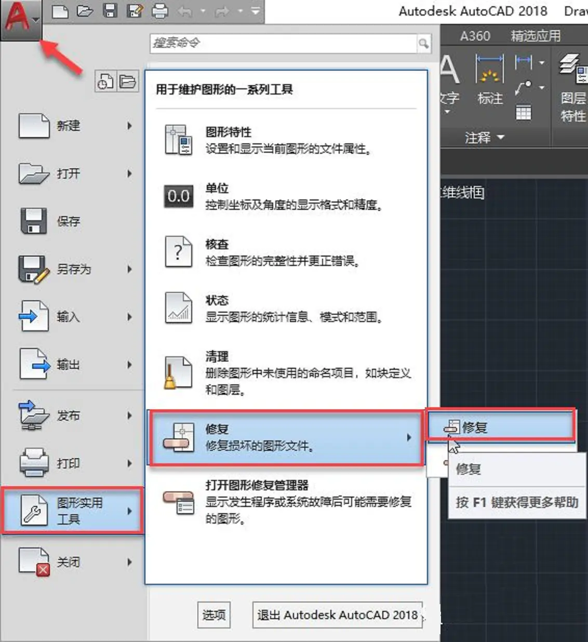Expand the Undo history dropdown arrow
The image size is (588, 642).
click(203, 11)
